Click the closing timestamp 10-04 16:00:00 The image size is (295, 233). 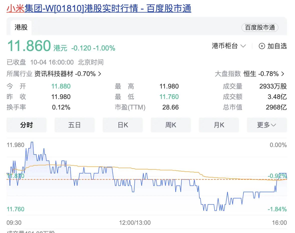pyautogui.click(x=52, y=62)
